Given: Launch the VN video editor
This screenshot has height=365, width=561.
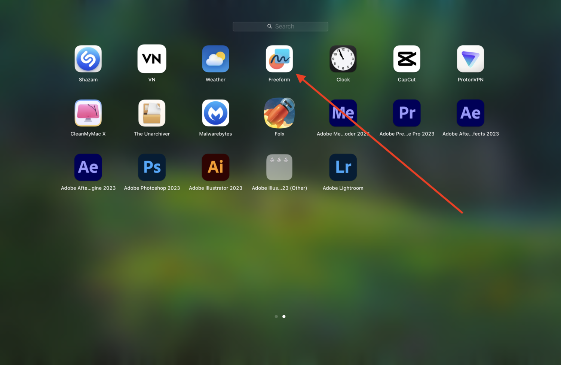Looking at the screenshot, I should 152,59.
